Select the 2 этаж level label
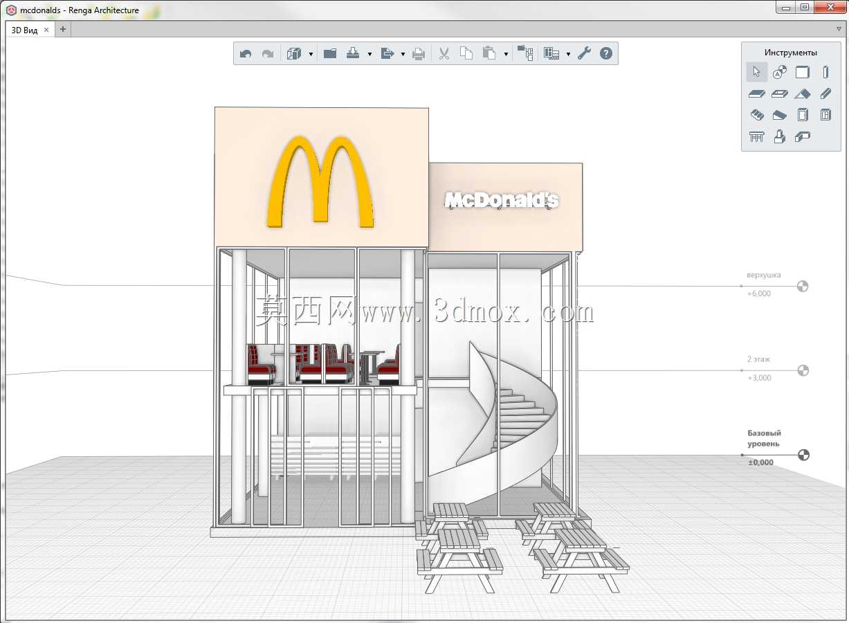This screenshot has height=623, width=849. coord(759,360)
